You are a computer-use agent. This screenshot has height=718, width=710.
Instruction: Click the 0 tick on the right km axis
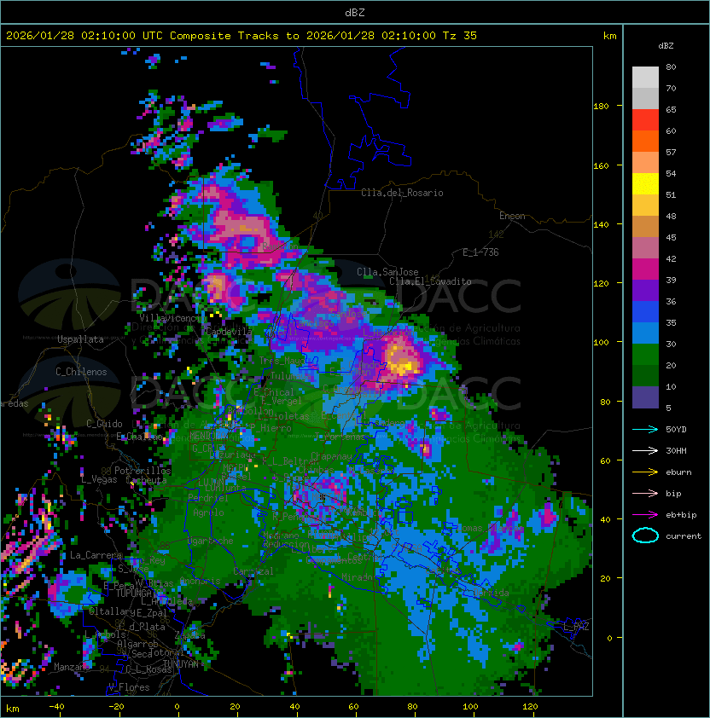pos(609,639)
